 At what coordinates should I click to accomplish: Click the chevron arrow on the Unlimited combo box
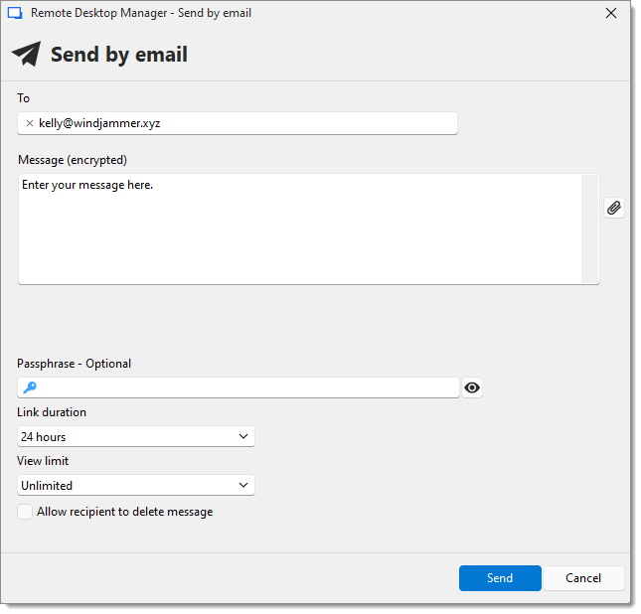pos(243,485)
